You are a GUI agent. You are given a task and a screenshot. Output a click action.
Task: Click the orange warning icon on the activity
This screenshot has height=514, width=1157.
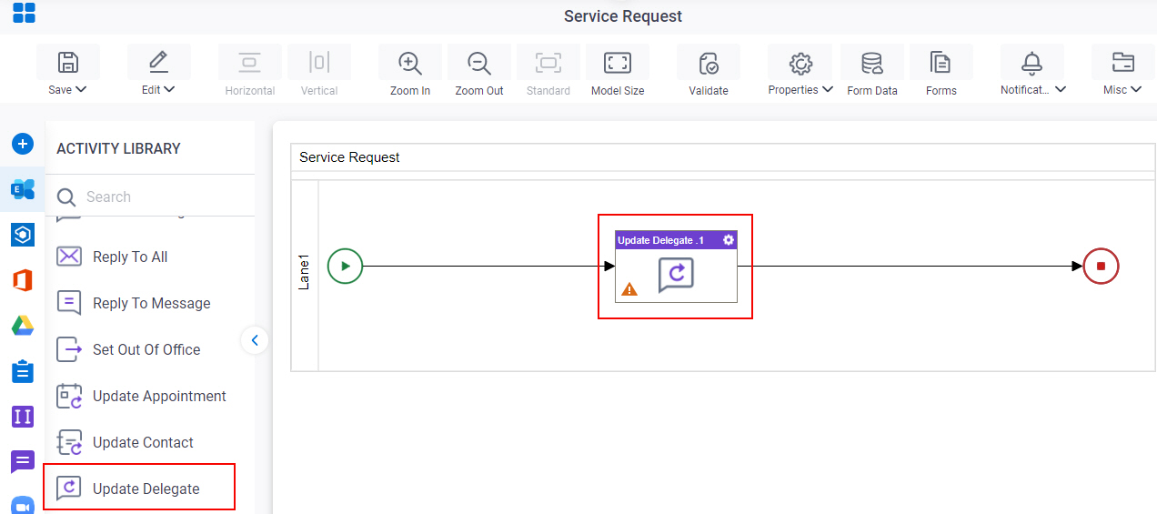629,289
